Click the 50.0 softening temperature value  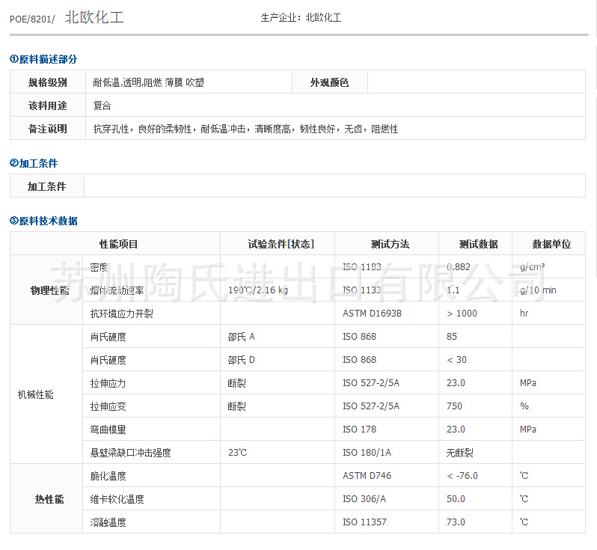tap(456, 499)
